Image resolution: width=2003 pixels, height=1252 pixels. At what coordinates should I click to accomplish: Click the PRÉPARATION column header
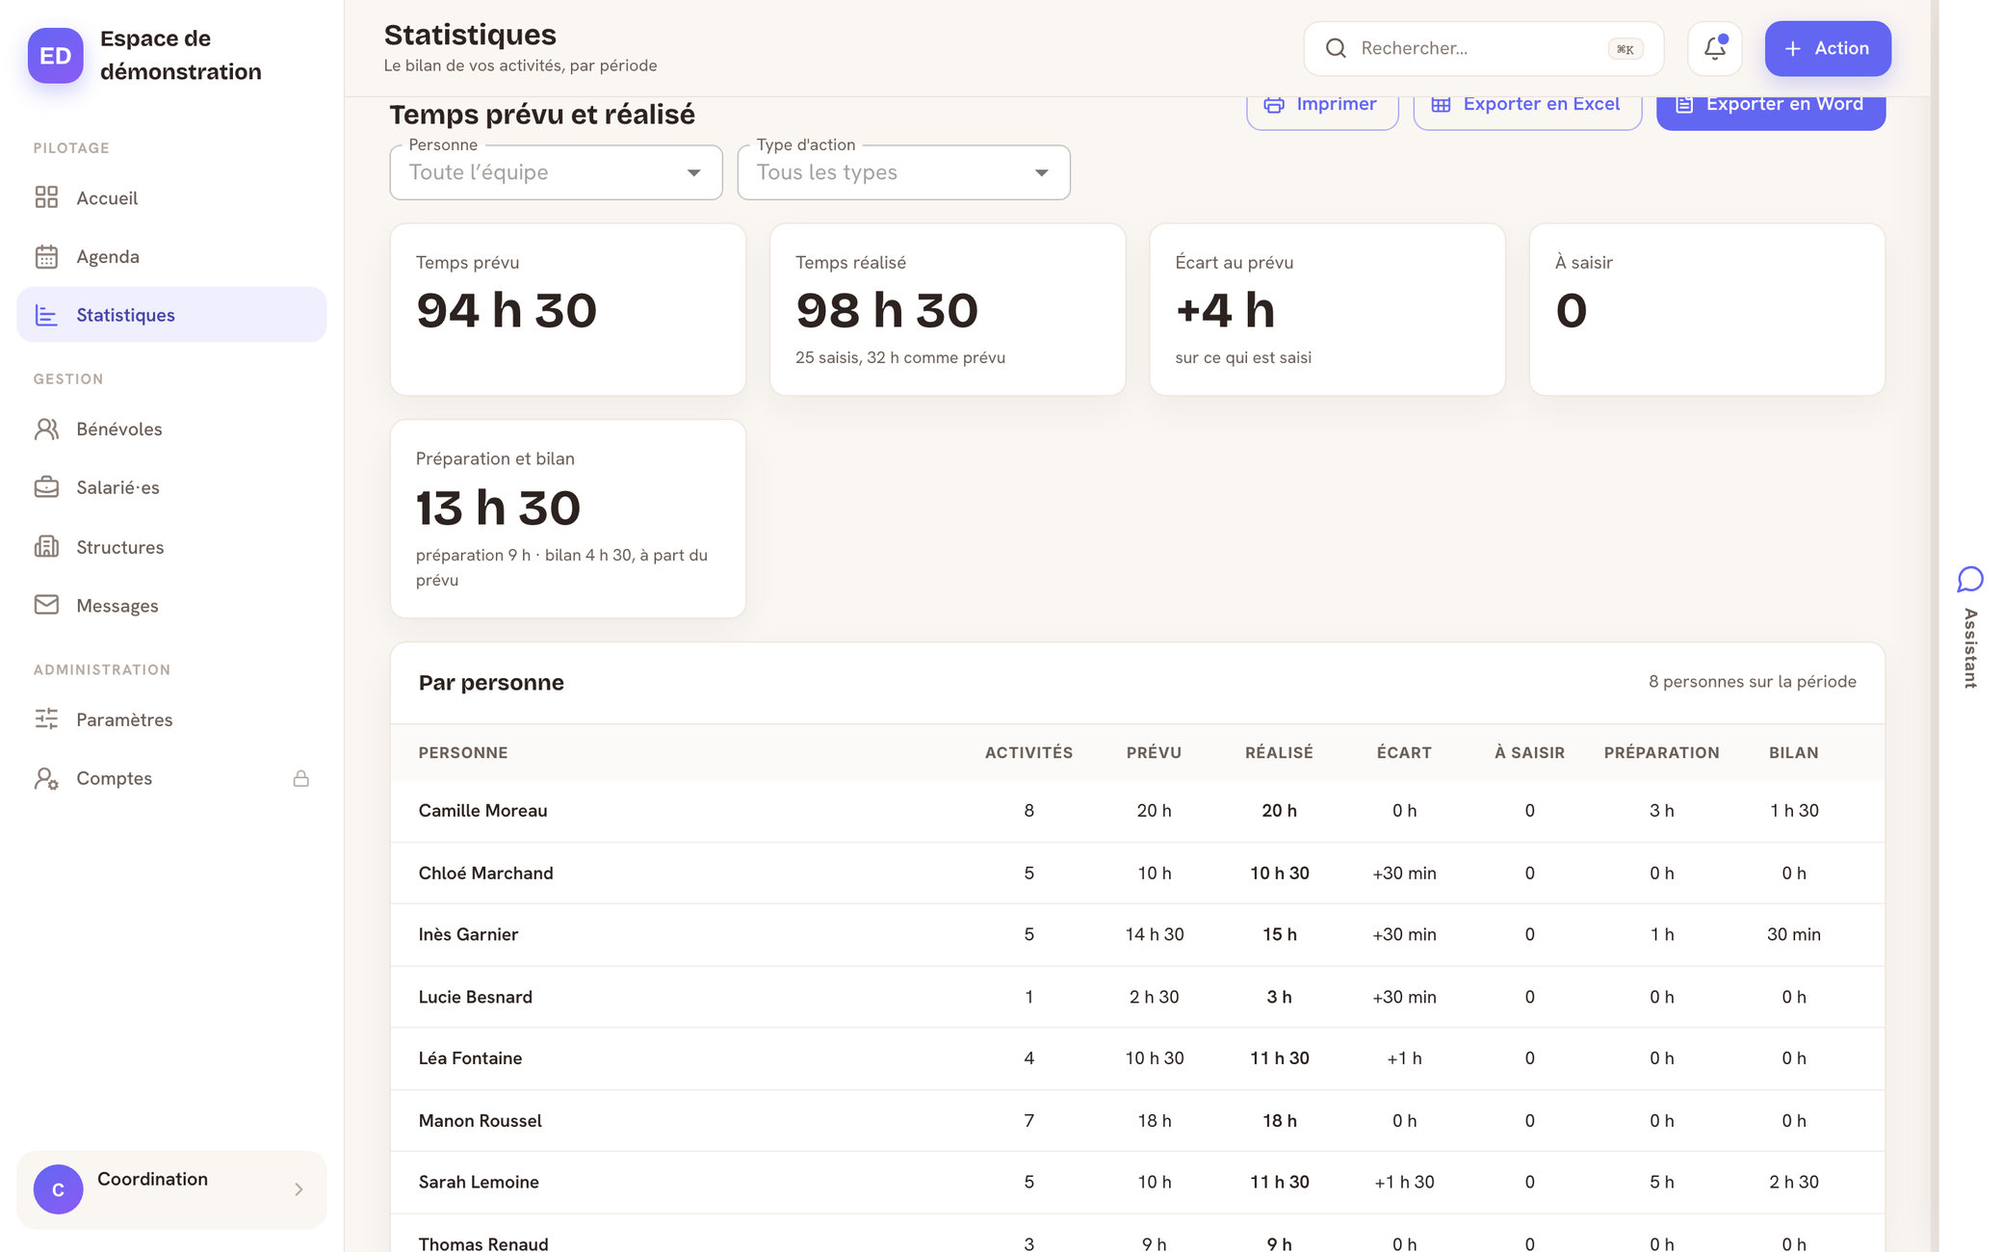[1661, 753]
